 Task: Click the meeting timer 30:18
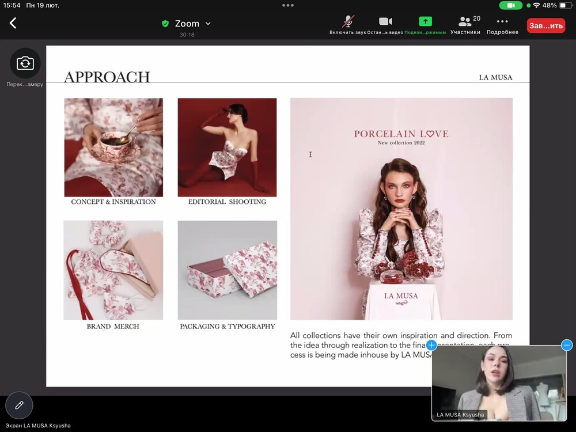tap(187, 35)
